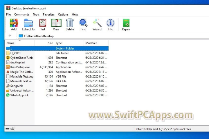
Task: Click the 'File folder' type cell
Action: [x=62, y=53]
